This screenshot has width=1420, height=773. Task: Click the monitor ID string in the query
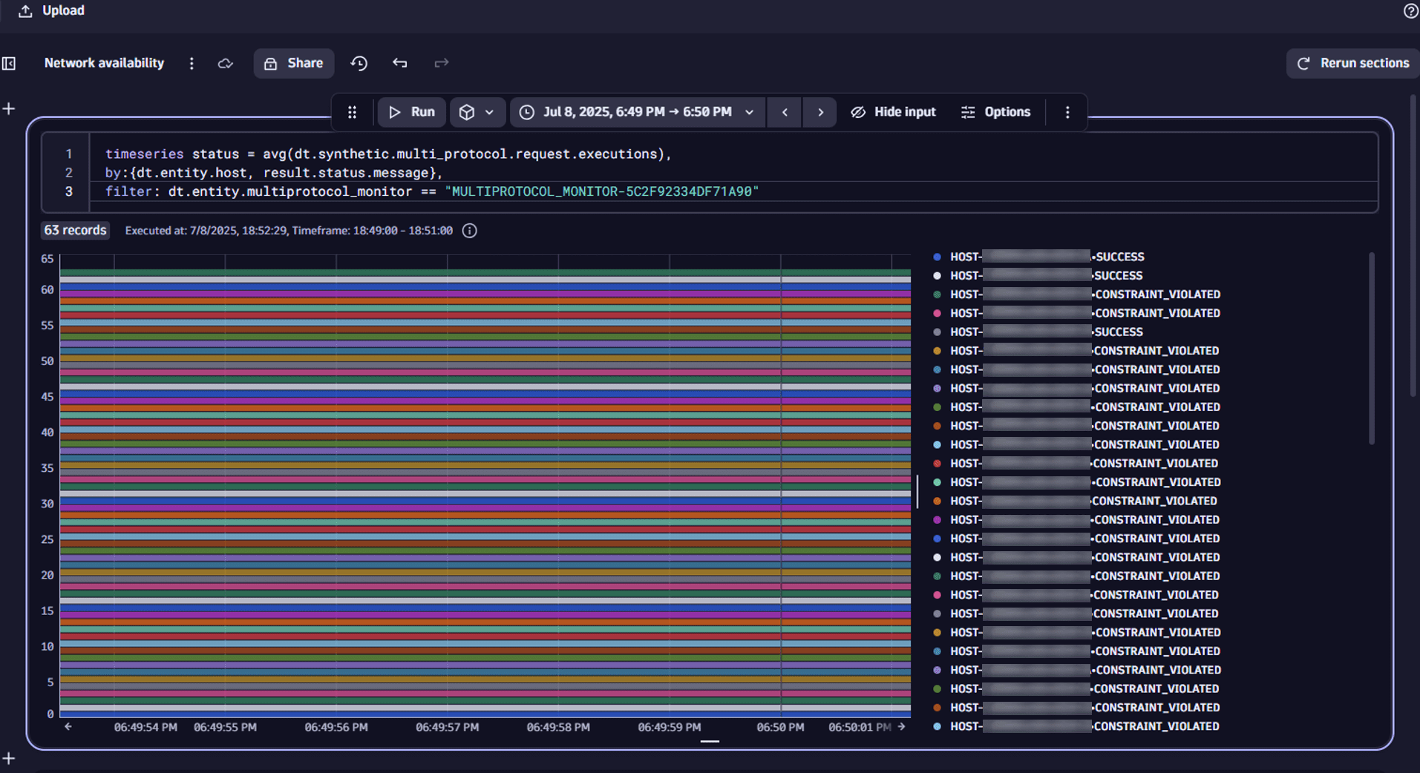tap(602, 191)
